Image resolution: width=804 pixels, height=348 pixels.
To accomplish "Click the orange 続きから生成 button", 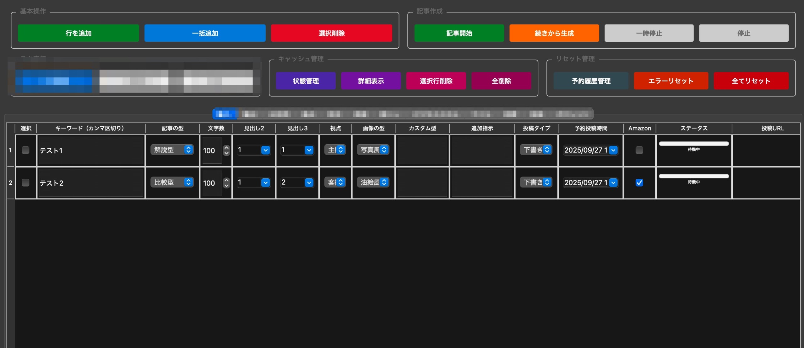I will [554, 33].
